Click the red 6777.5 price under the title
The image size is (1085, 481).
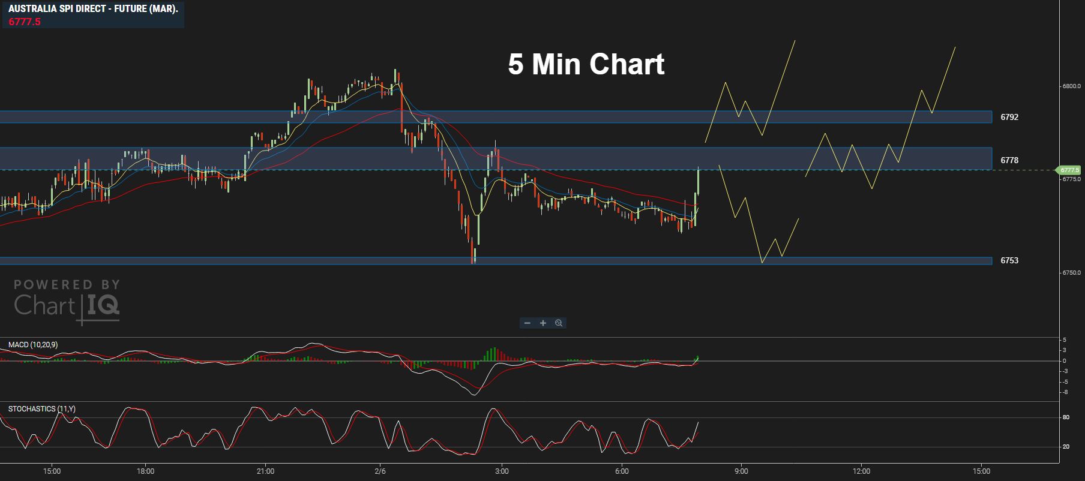point(25,22)
